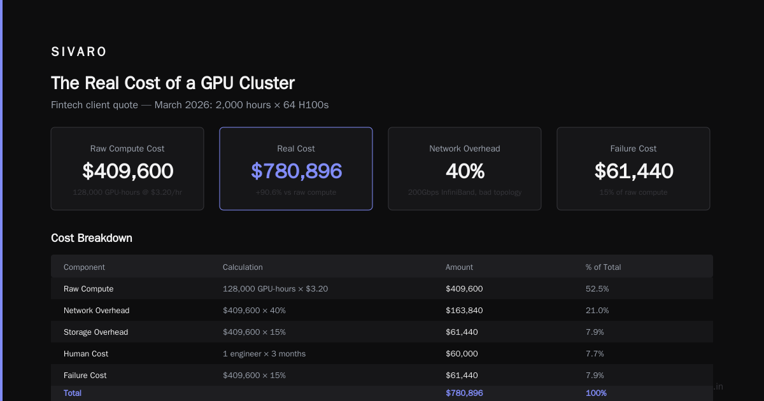Select $61,440 in the Failure Cost table row
The height and width of the screenshot is (401, 764).
[462, 376]
